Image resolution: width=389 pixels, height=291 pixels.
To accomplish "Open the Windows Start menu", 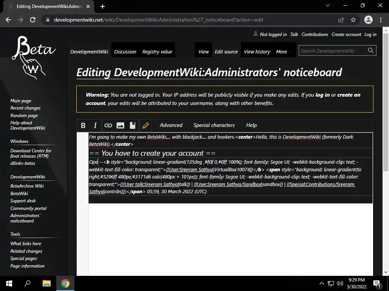I will click(x=9, y=283).
